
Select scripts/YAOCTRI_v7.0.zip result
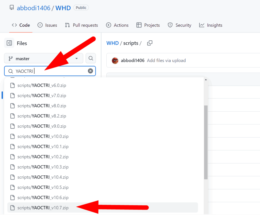pyautogui.click(x=103, y=95)
